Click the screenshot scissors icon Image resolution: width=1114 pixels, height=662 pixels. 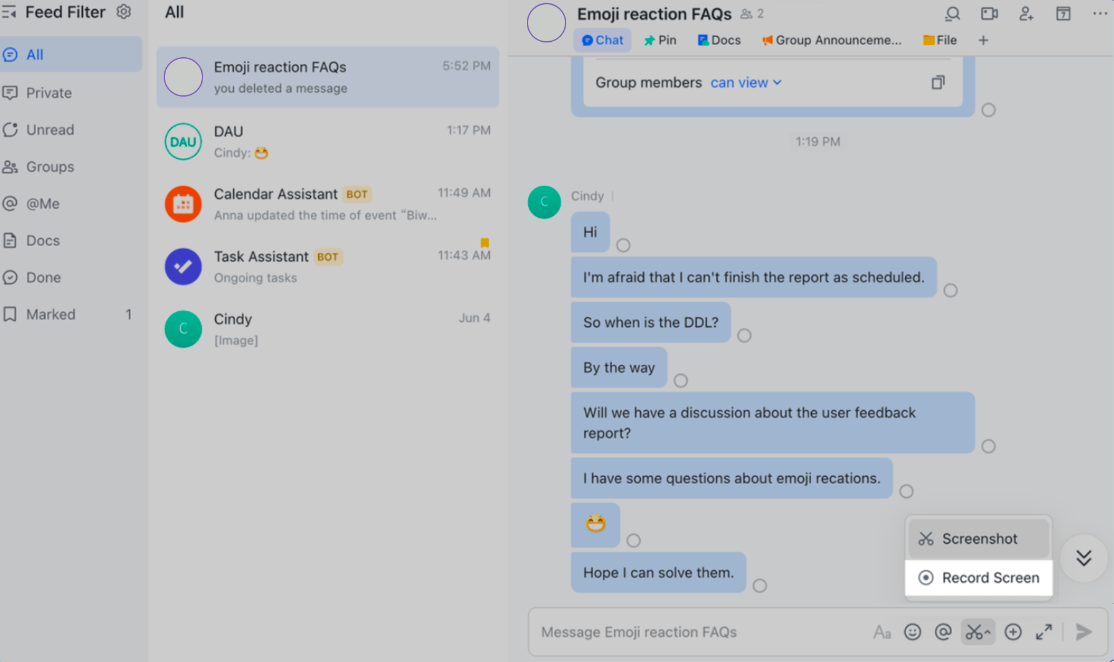[x=978, y=632]
